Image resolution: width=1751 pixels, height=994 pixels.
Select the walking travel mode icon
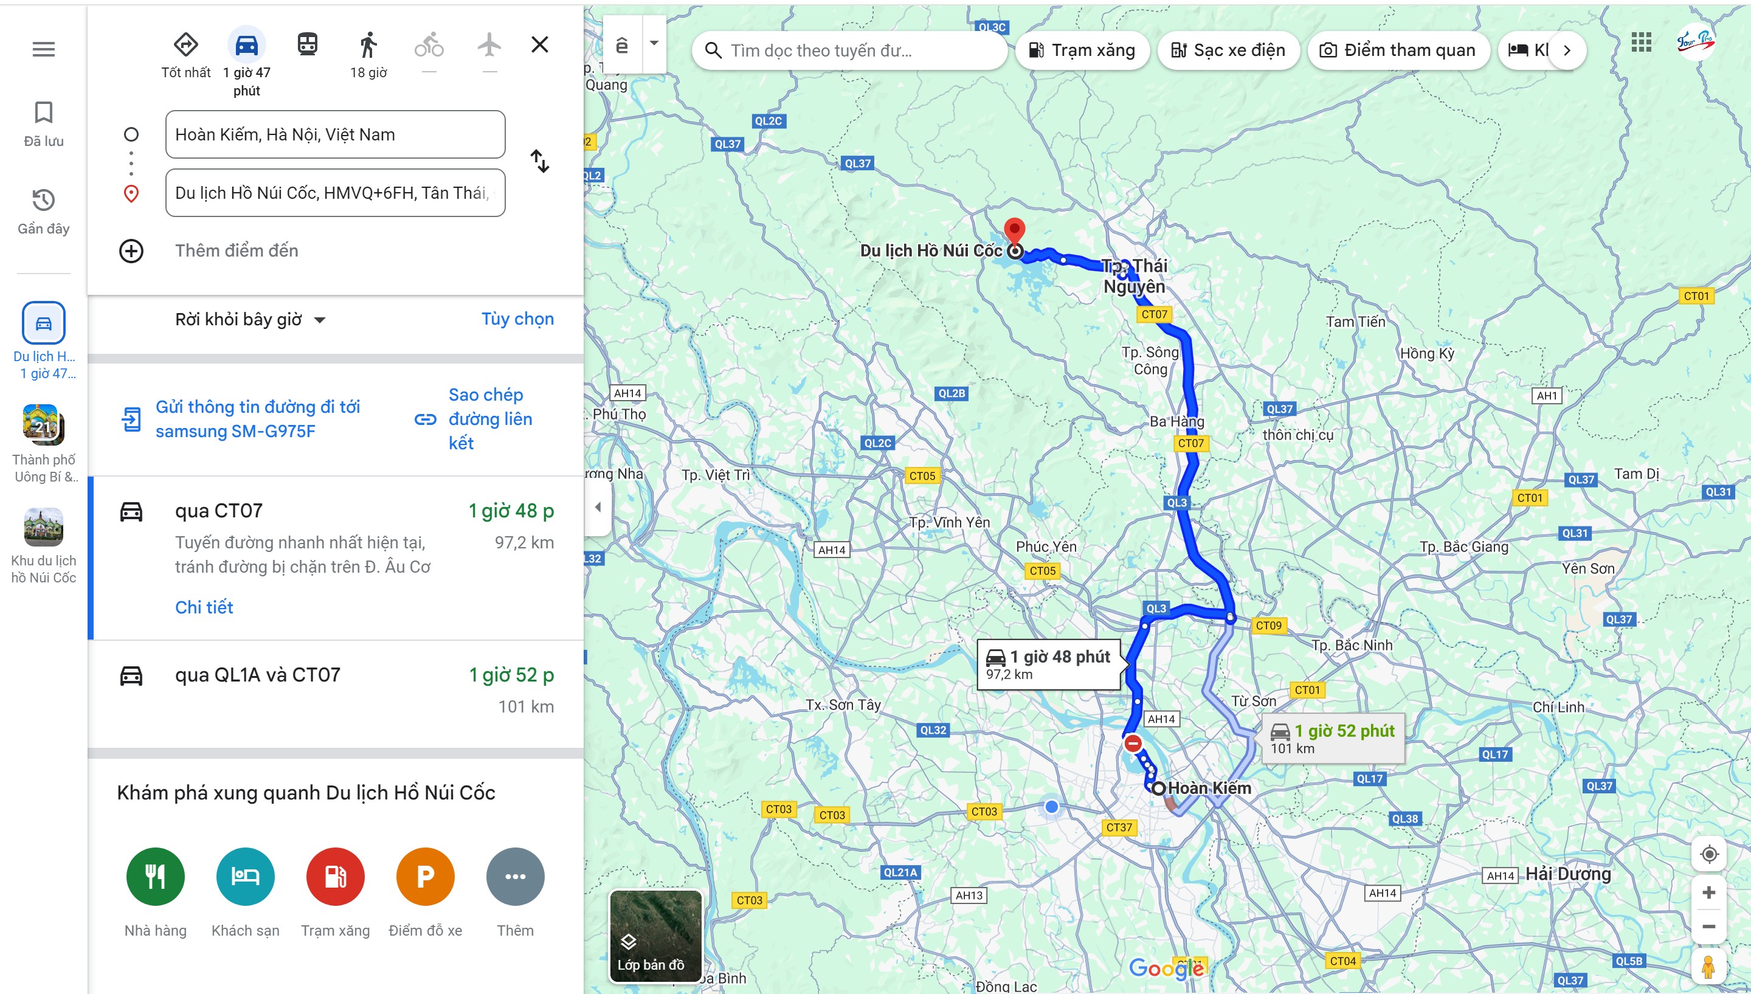[x=368, y=45]
